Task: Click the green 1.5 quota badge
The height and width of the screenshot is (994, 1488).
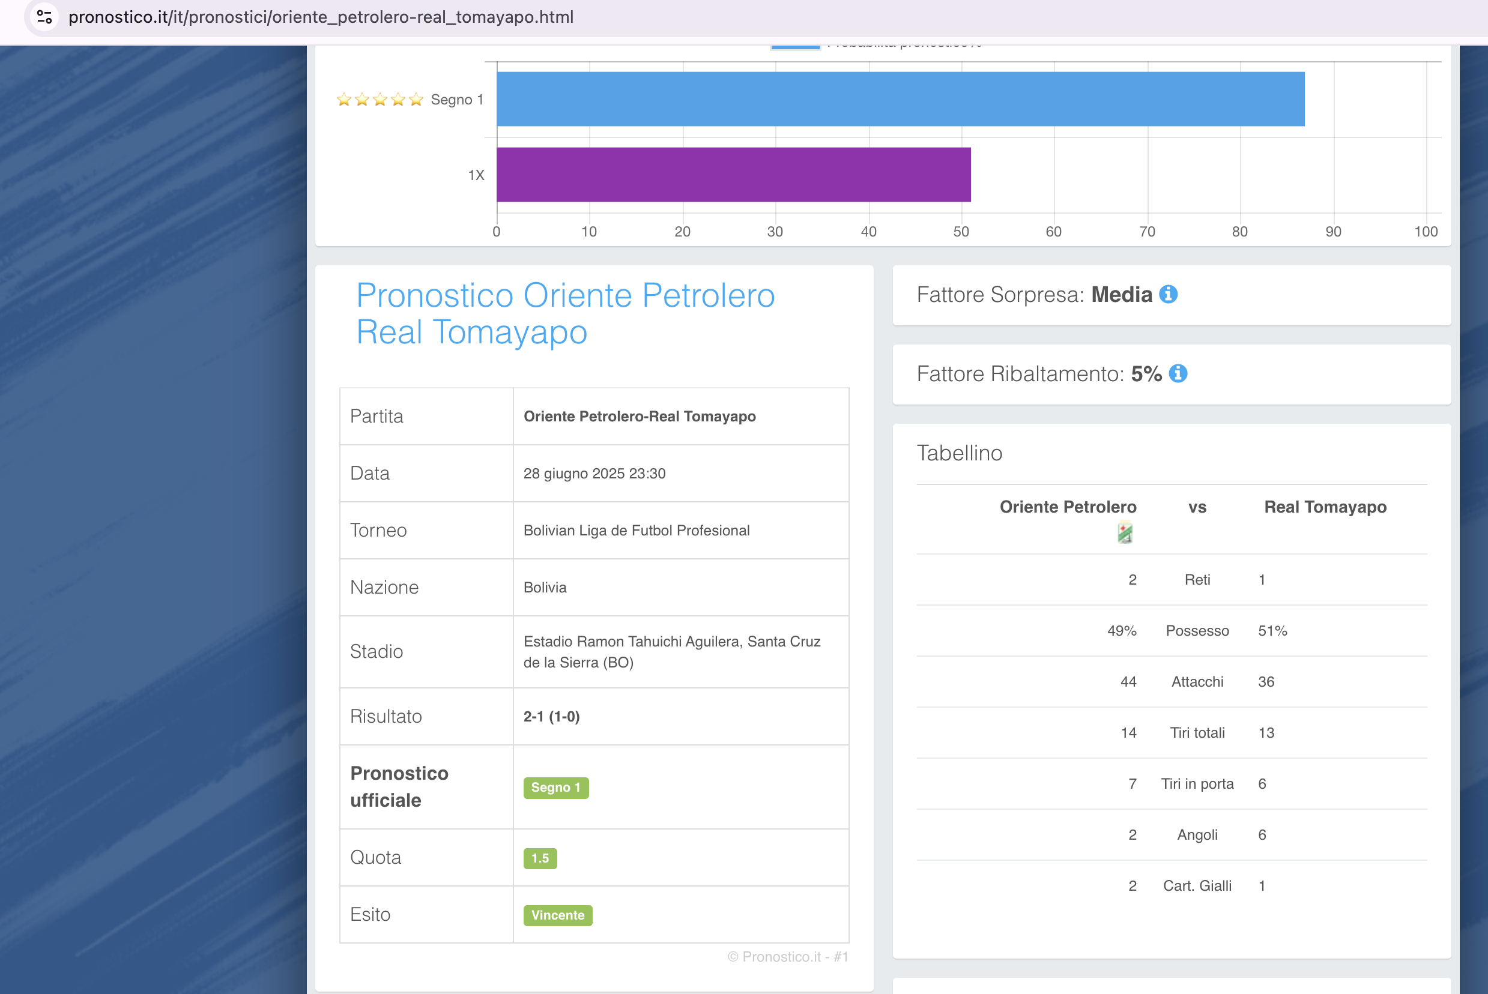Action: (540, 858)
